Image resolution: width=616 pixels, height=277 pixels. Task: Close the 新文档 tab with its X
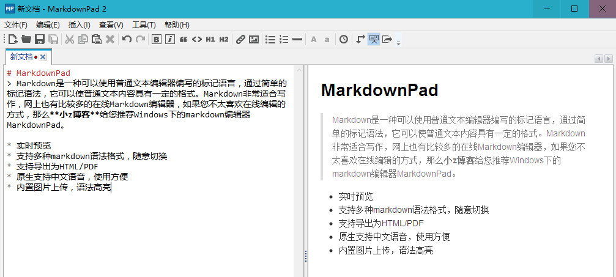43,57
